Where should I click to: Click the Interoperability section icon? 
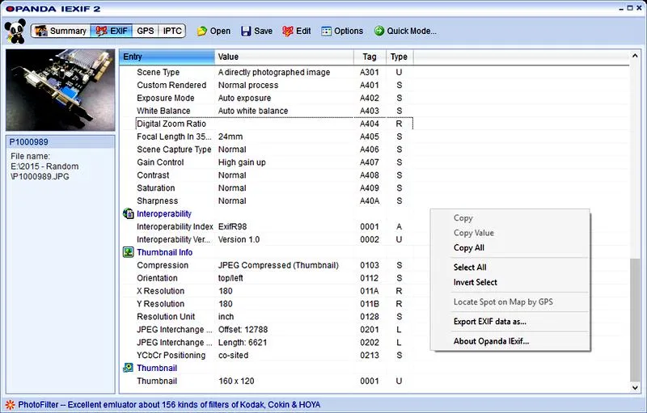click(128, 213)
